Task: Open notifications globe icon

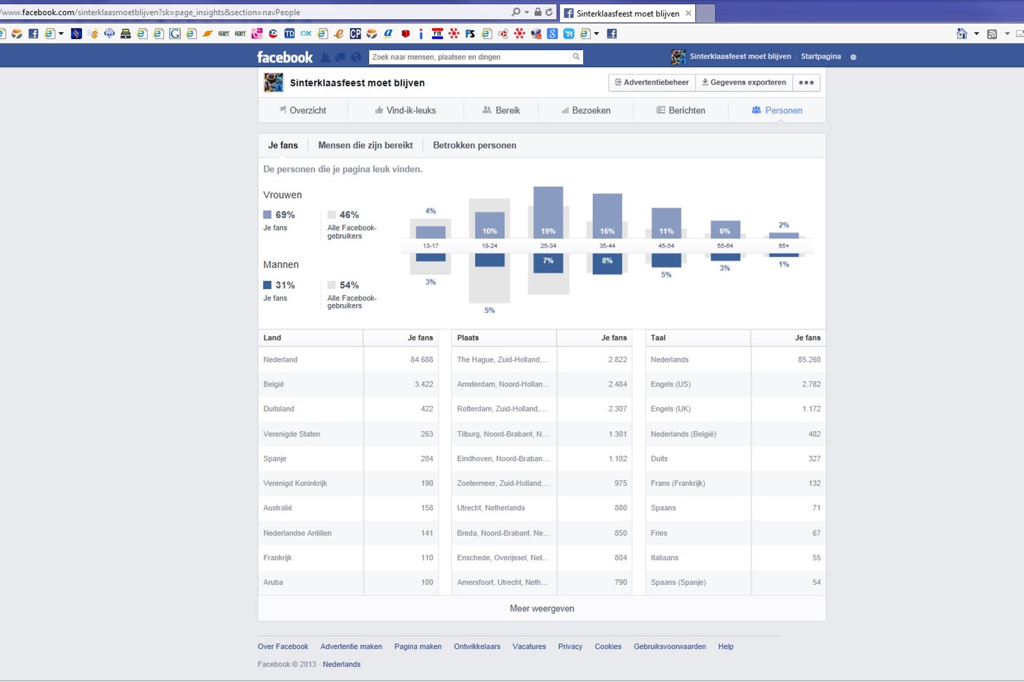Action: (x=356, y=57)
